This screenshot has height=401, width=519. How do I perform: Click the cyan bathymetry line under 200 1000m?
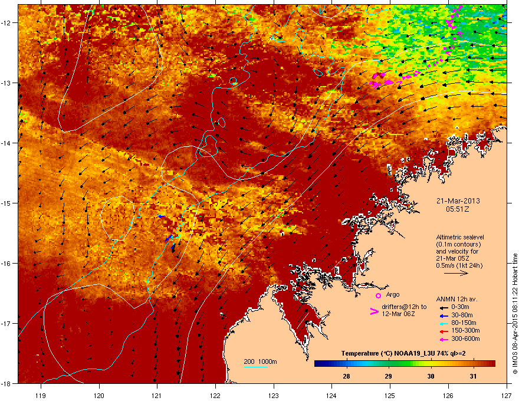[256, 367]
